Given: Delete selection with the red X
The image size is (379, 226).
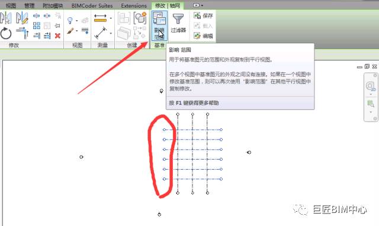Looking at the screenshot, I should click(57, 36).
